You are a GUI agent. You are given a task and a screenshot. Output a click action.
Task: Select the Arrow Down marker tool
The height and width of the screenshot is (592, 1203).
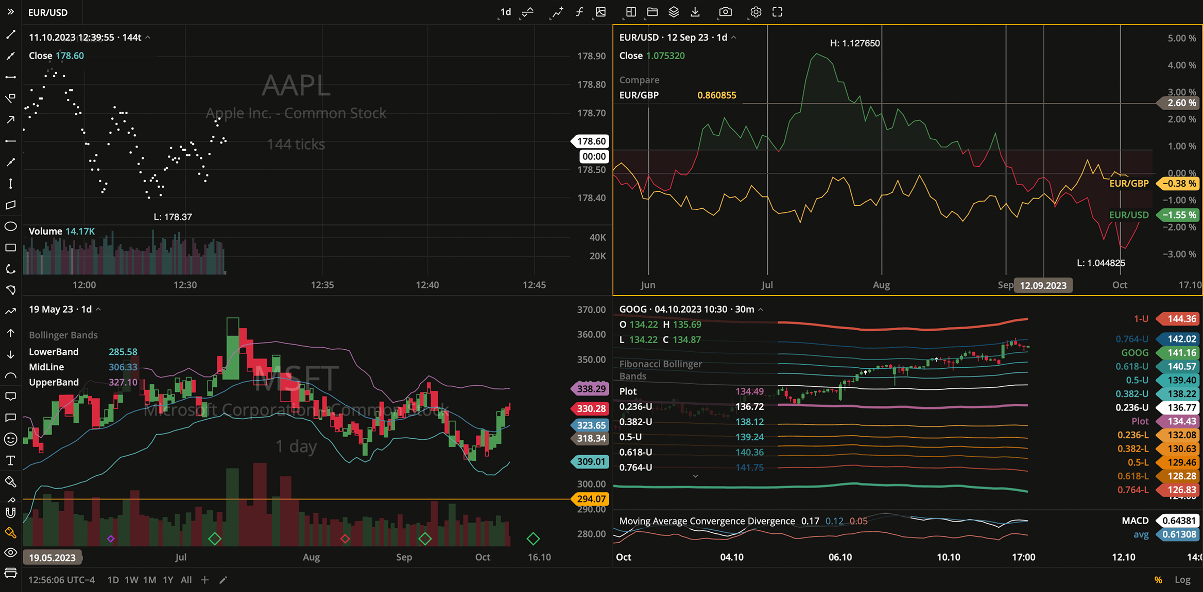coord(10,354)
